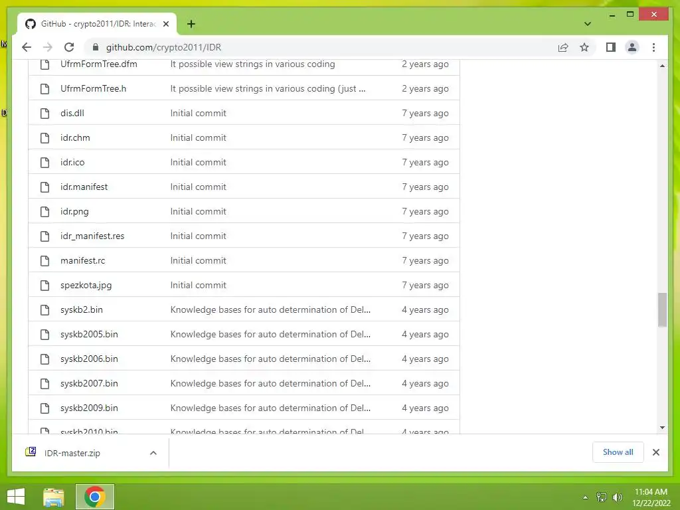Open the dis.dll file
The height and width of the screenshot is (510, 680).
pyautogui.click(x=72, y=113)
